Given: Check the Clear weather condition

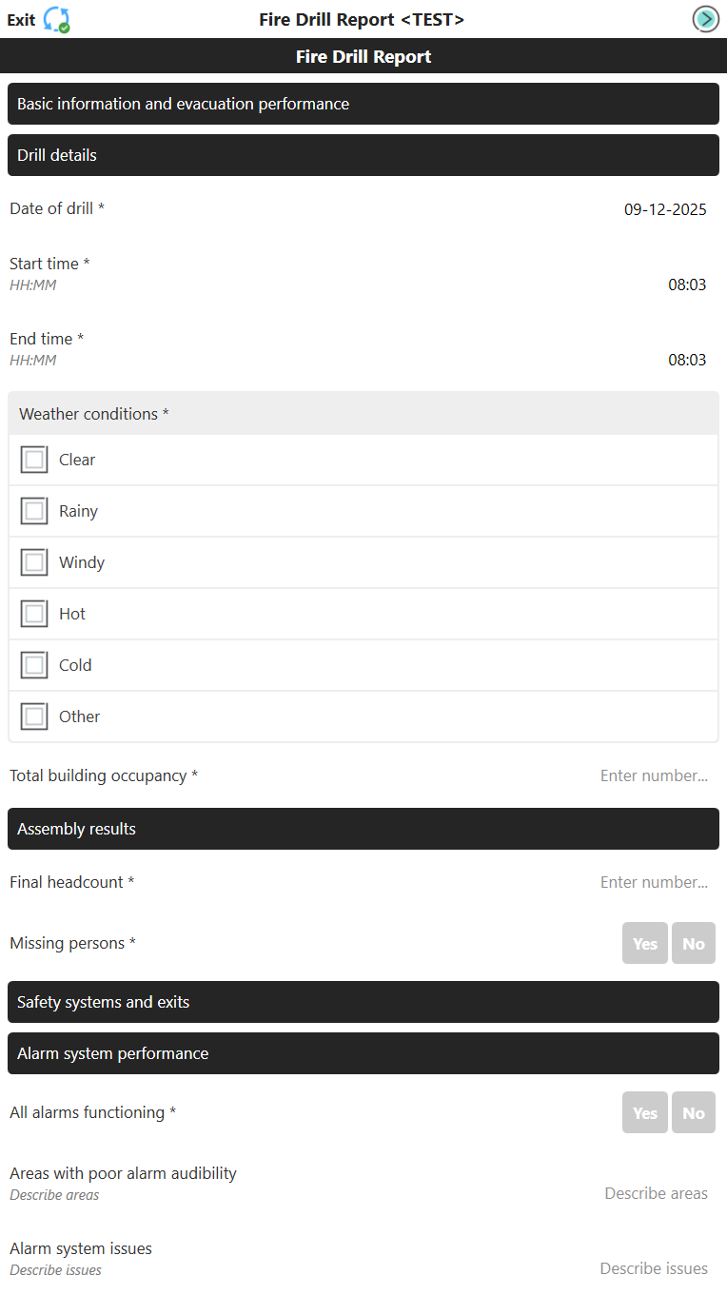Looking at the screenshot, I should point(34,459).
